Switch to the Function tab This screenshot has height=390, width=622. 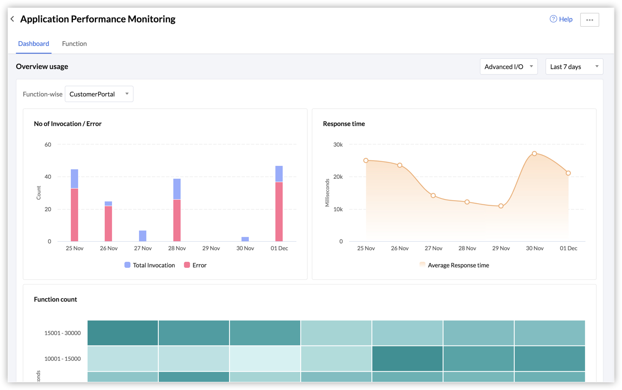[x=74, y=44]
